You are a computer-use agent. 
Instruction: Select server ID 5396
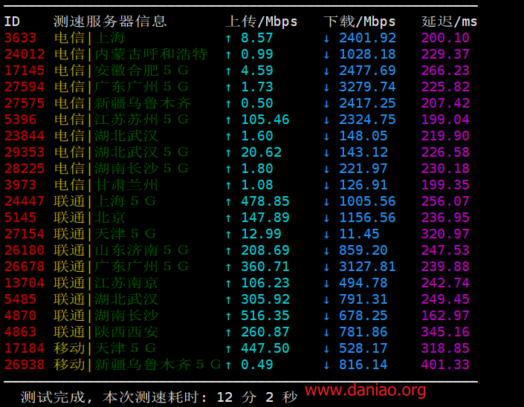point(20,120)
